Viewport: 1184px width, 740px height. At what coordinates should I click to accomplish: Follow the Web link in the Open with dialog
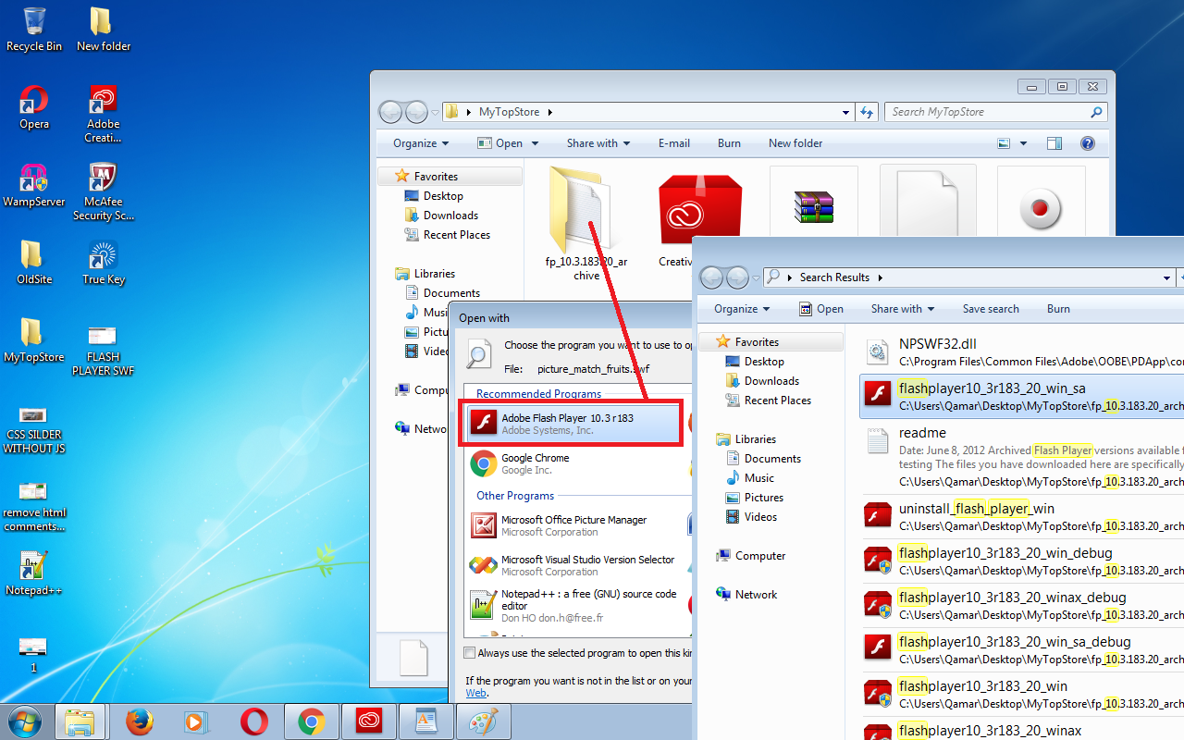click(x=475, y=692)
